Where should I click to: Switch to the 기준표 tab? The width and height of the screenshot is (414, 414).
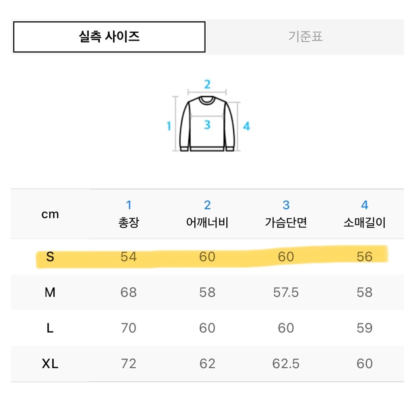(305, 37)
